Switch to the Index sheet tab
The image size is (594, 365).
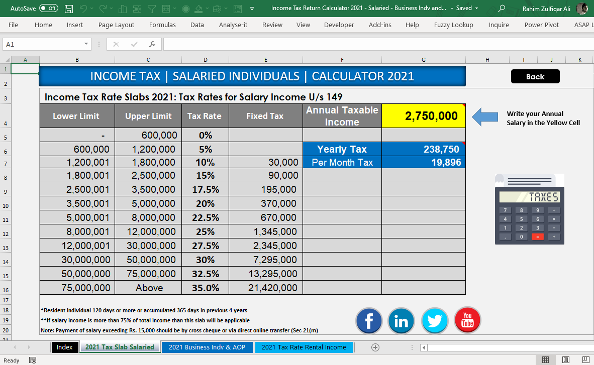(x=64, y=347)
